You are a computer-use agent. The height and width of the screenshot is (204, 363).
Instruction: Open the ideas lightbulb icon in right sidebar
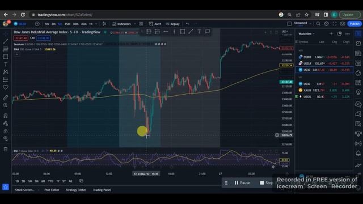[x=358, y=92]
